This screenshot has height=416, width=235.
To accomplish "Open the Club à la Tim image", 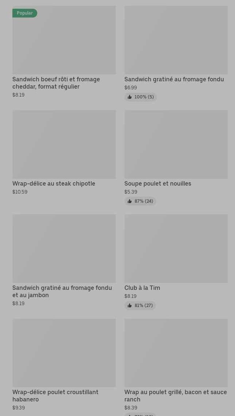I will (x=176, y=249).
